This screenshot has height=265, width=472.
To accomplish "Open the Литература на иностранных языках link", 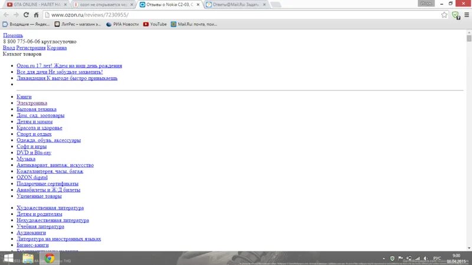I will (58, 239).
